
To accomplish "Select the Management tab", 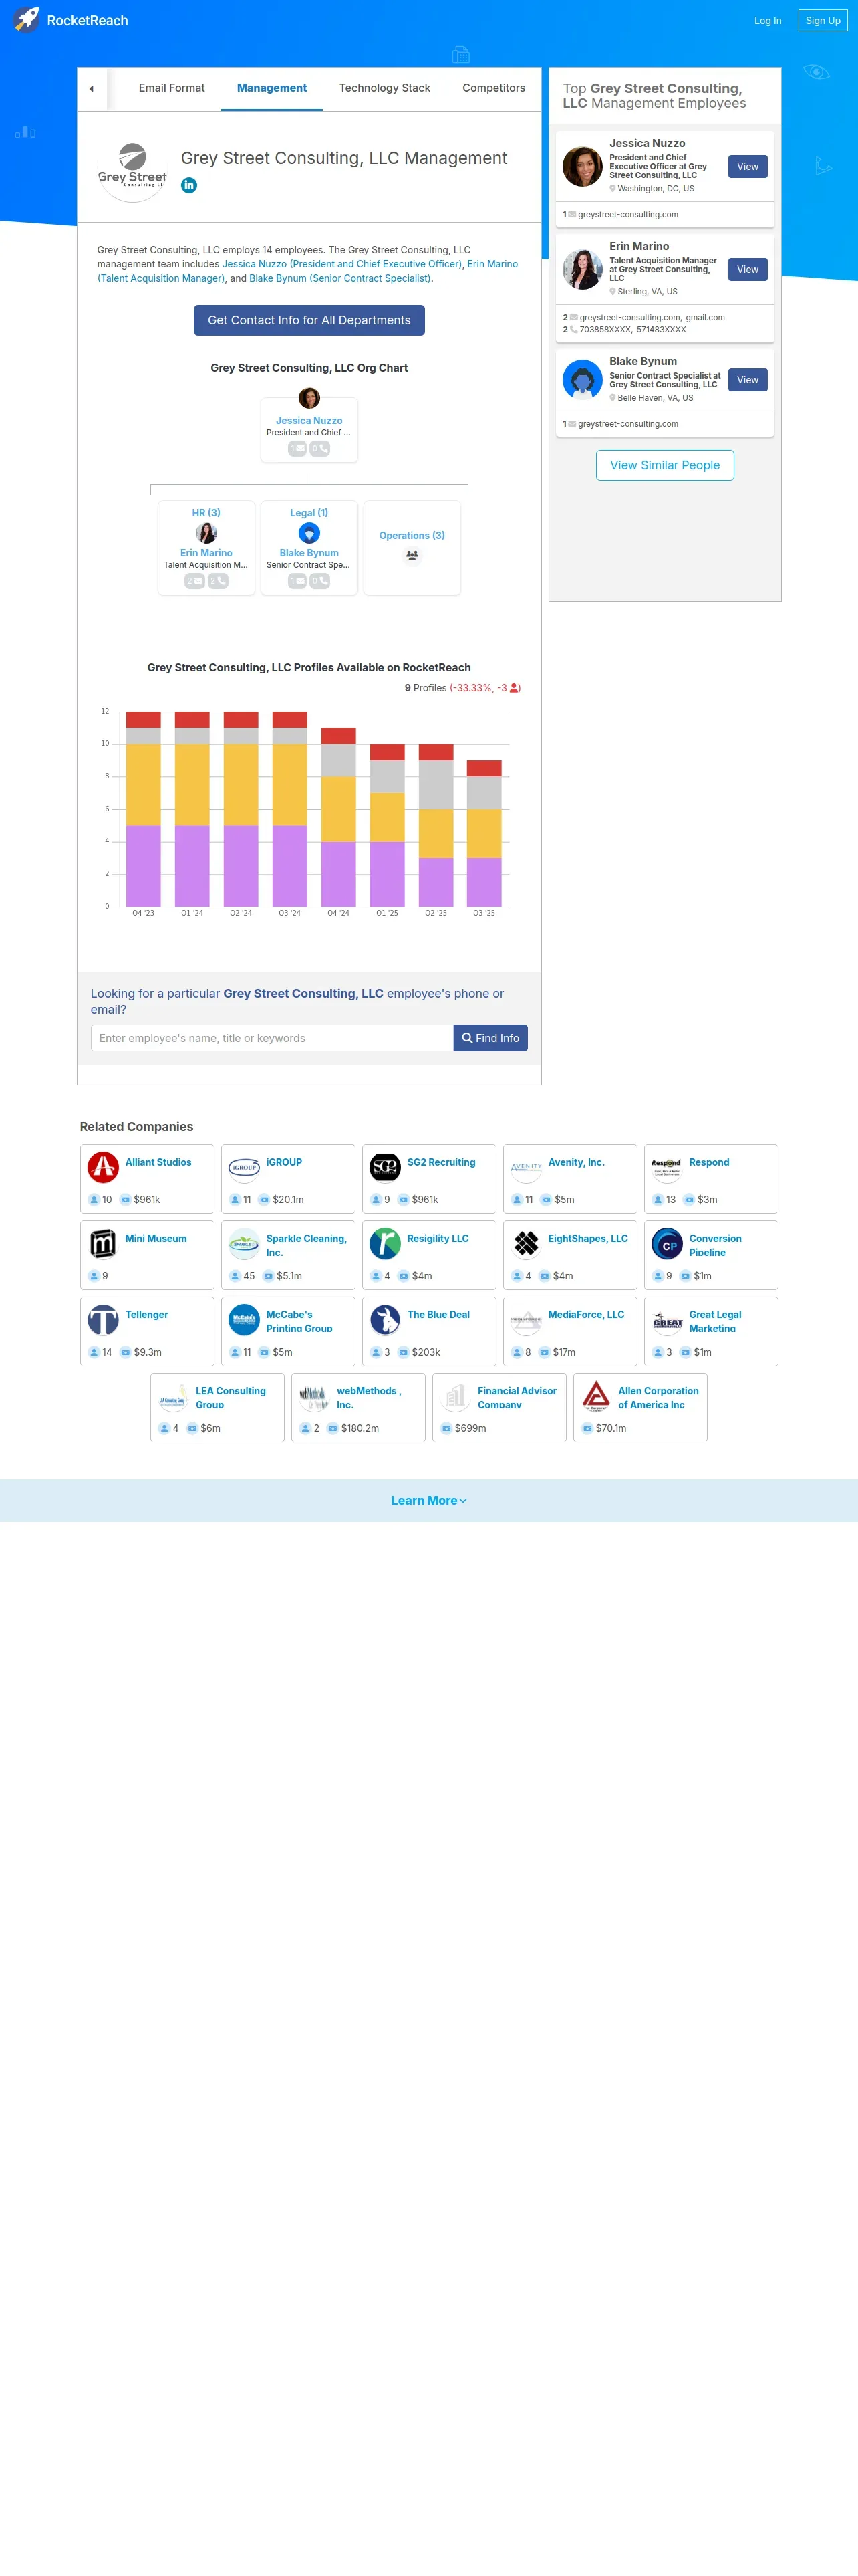I will pos(272,88).
